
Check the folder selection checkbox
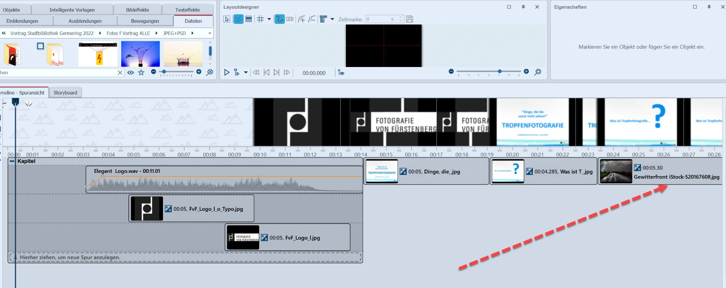point(40,46)
